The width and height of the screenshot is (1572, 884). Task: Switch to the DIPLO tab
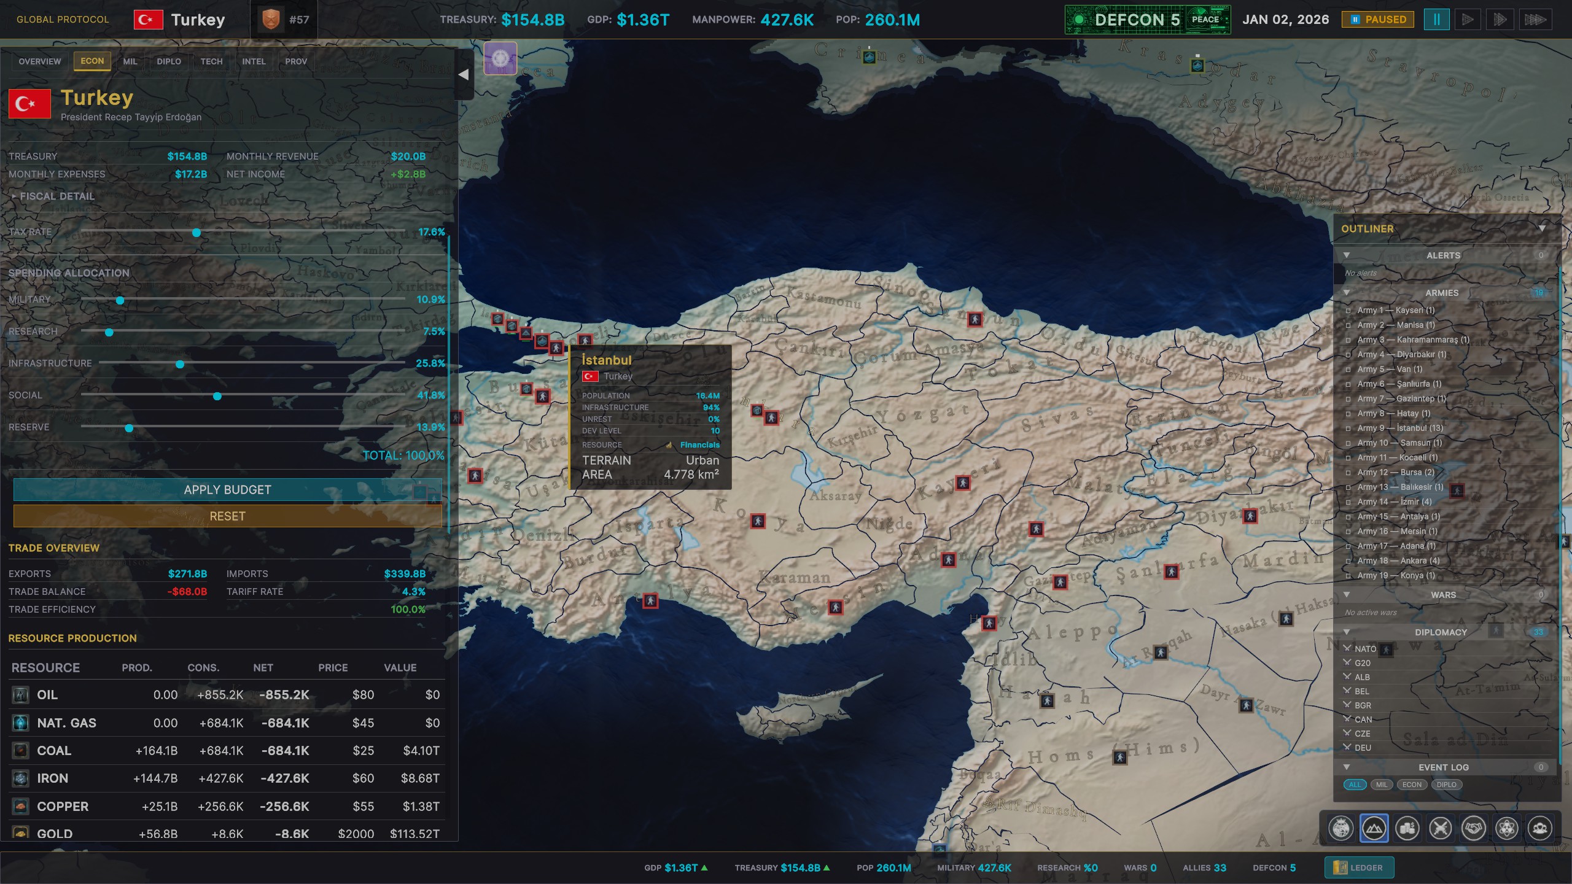(x=169, y=61)
